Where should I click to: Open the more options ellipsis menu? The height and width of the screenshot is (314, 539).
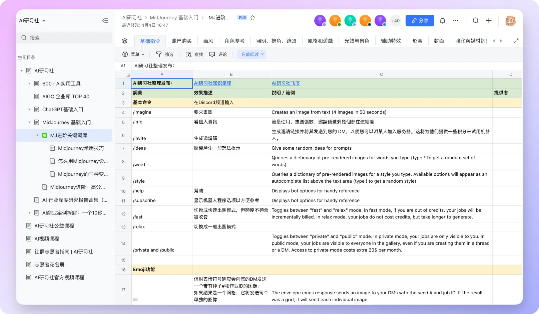[455, 21]
